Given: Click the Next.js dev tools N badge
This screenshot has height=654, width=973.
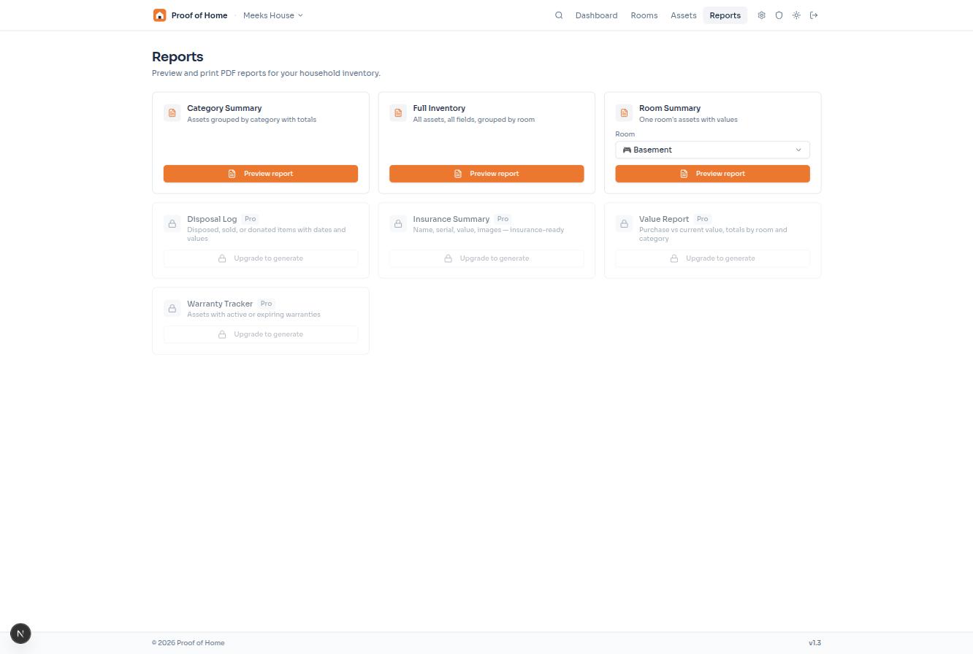Looking at the screenshot, I should click(20, 634).
